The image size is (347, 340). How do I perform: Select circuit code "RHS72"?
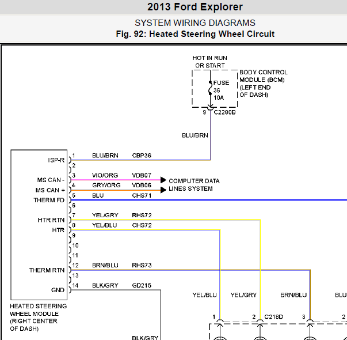142,215
